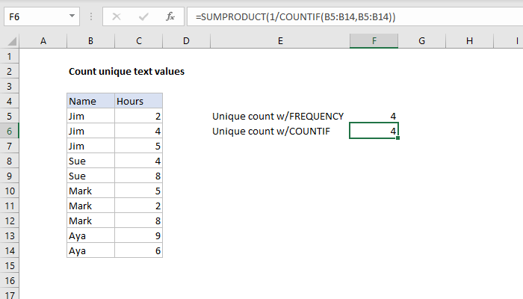Click the Name table header cell
Viewport: 523px width, 299px height.
[90, 101]
